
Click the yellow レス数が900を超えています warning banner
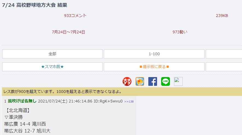tap(122, 92)
